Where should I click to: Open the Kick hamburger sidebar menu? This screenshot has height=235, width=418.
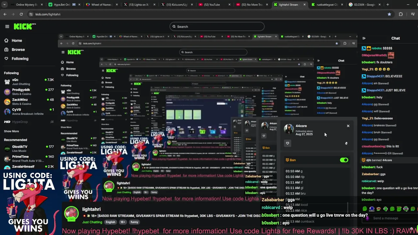(x=7, y=26)
